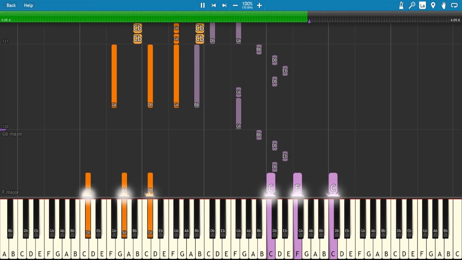Jump to the previous section

point(214,5)
